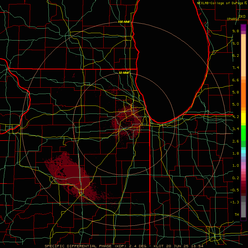Pick the pale peach segment of color bar
248x248 pixels.
click(x=243, y=57)
